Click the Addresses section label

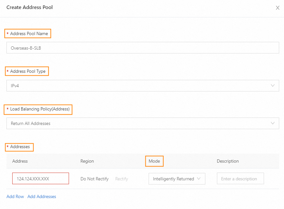(20, 147)
